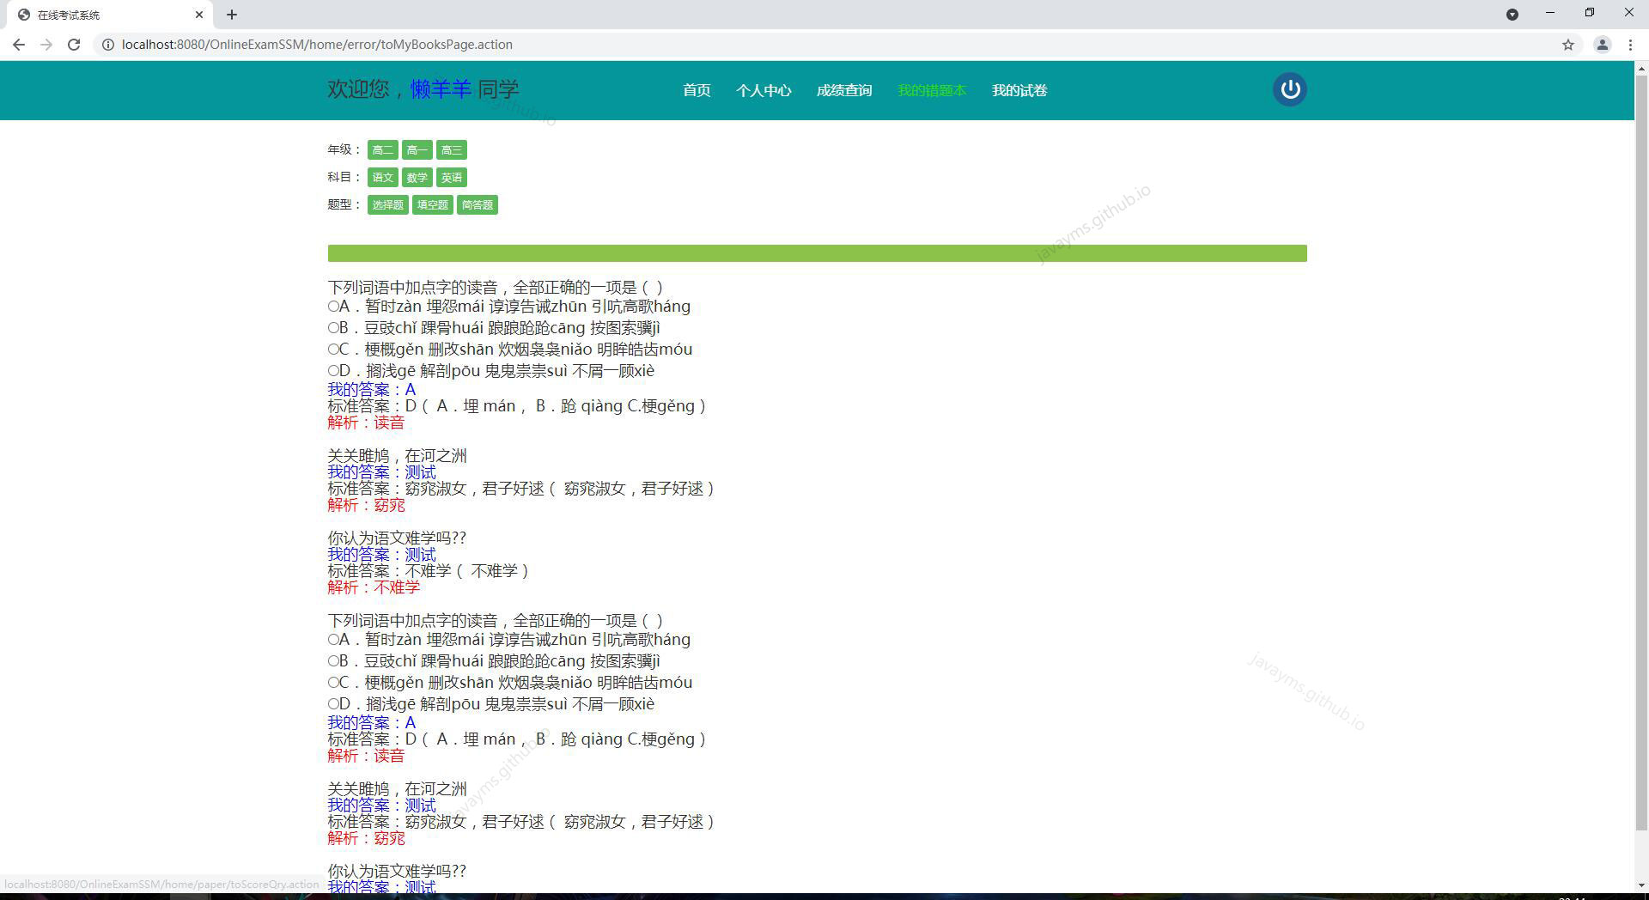Select option D in the second pronunciation question
The width and height of the screenshot is (1649, 900).
[333, 704]
